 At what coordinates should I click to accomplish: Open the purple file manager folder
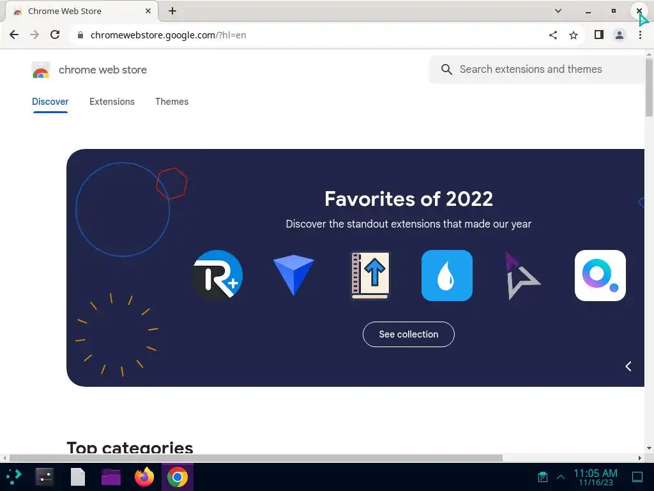coord(111,477)
